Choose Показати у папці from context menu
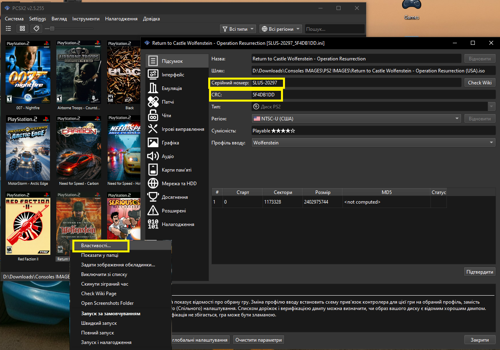Screen dimensions: 500x350 tap(100, 255)
